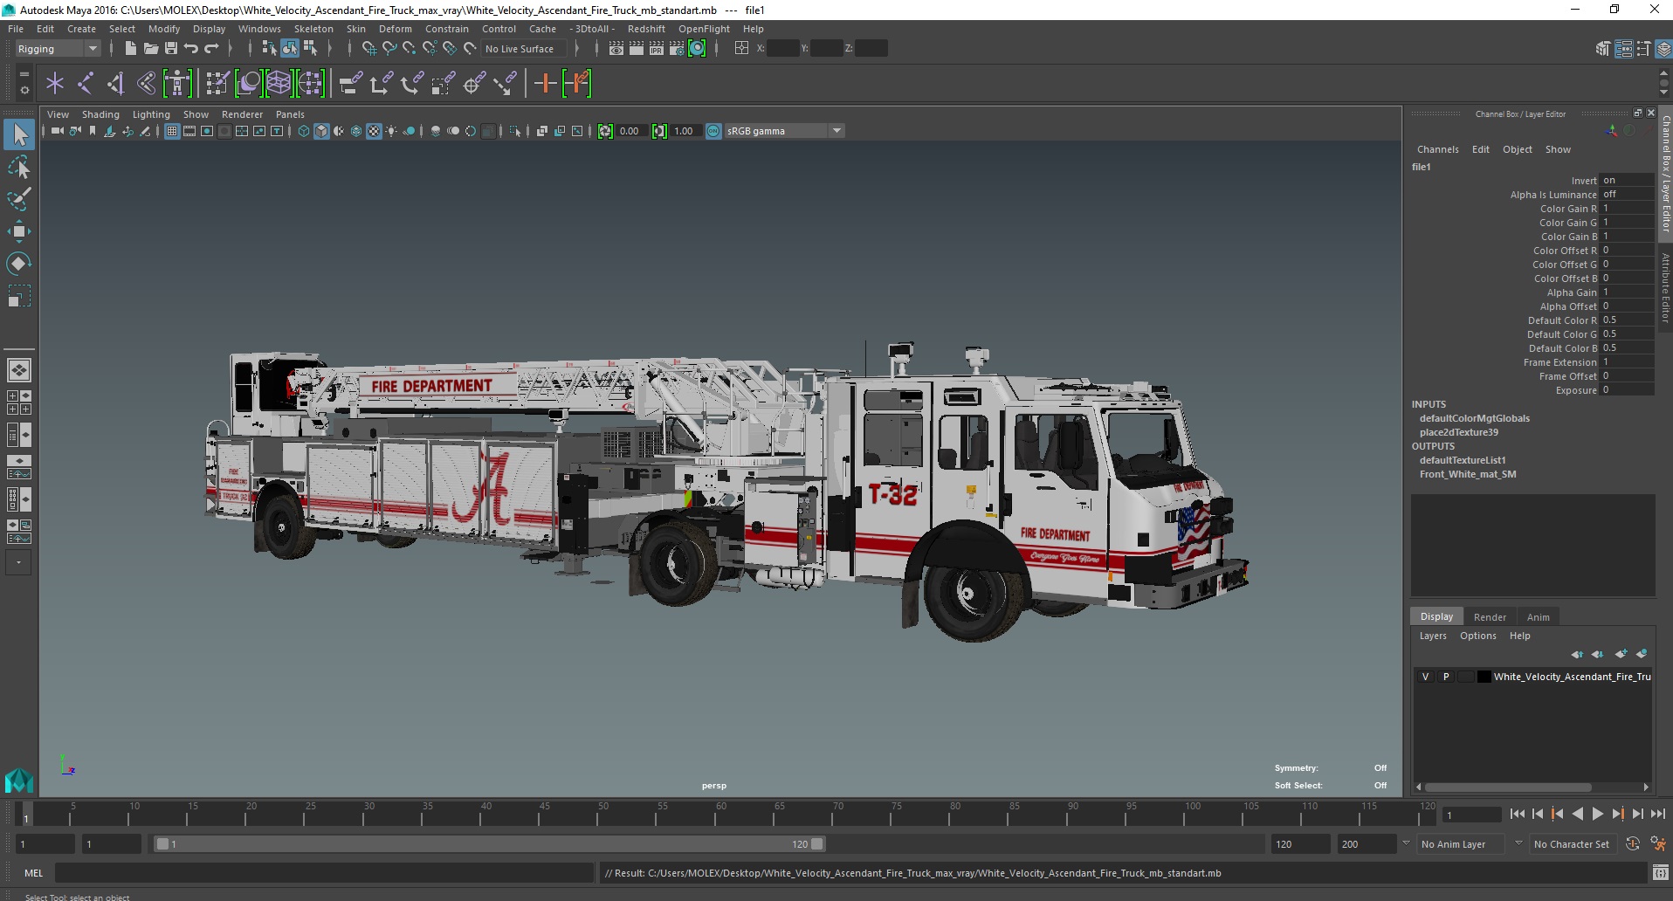Viewport: 1673px width, 901px height.
Task: Click the No Live Surface field
Action: pyautogui.click(x=525, y=49)
